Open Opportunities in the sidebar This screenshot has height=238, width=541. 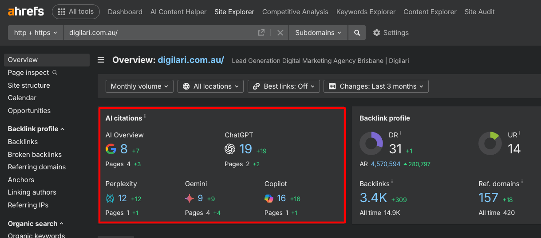29,110
